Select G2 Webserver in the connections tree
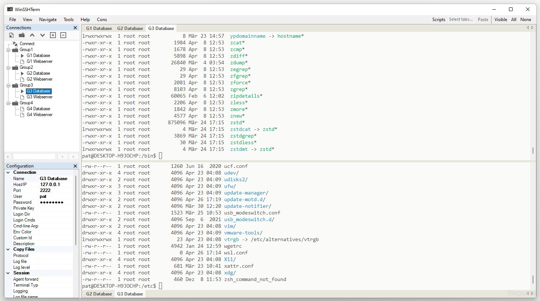The width and height of the screenshot is (540, 301). point(39,79)
